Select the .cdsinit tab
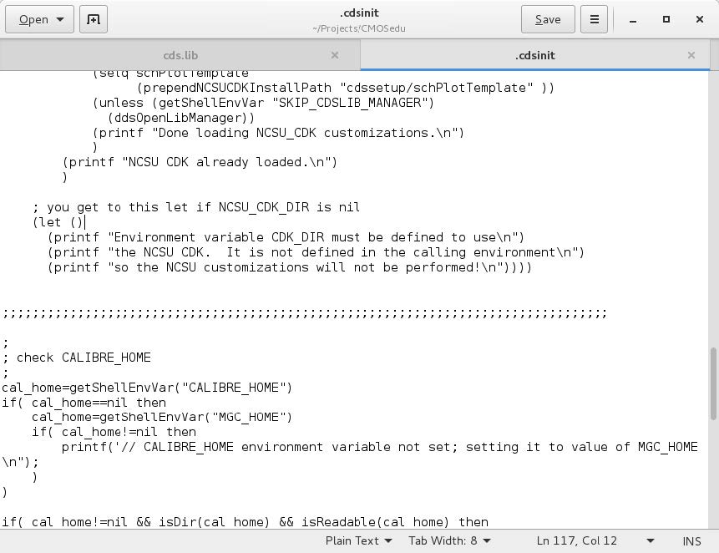 (534, 55)
